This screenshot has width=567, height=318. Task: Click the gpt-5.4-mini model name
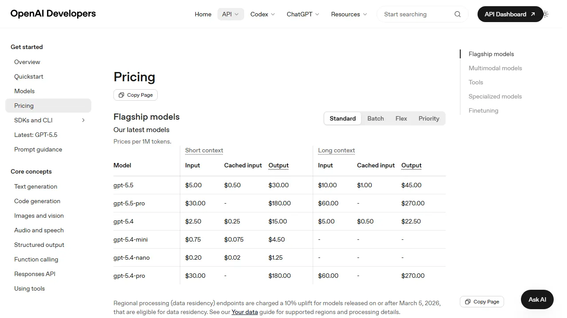[x=131, y=239]
